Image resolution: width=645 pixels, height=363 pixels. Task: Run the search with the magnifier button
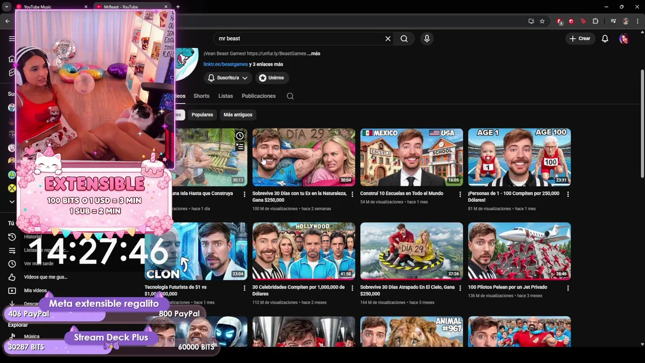point(404,38)
